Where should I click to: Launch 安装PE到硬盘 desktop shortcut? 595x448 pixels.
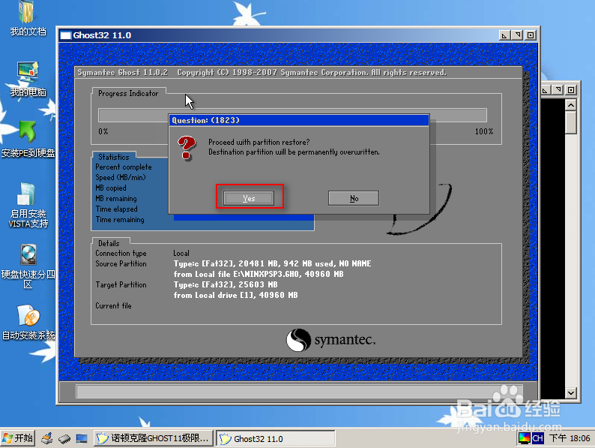point(28,139)
